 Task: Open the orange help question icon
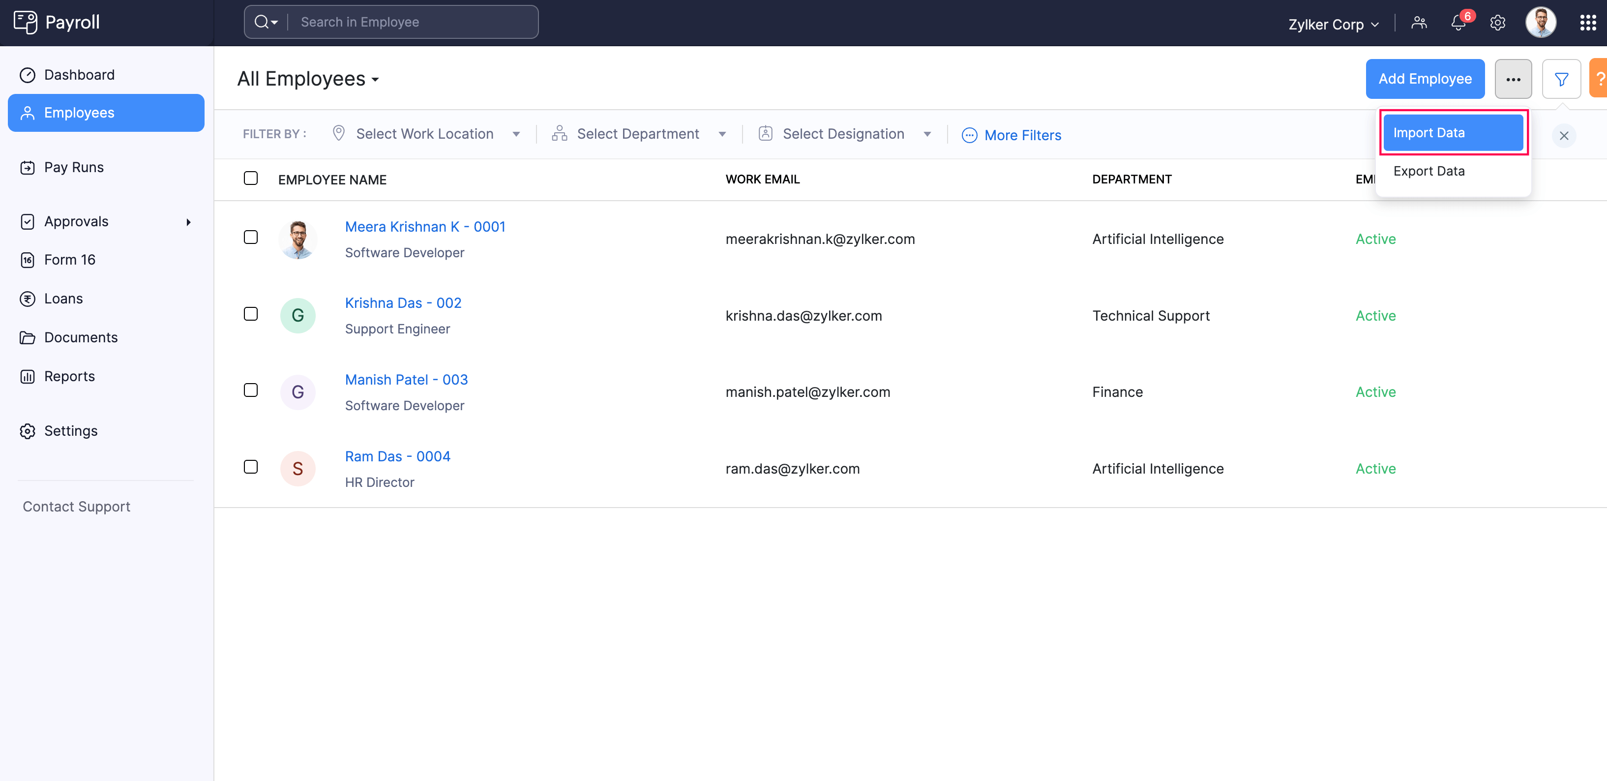tap(1598, 79)
